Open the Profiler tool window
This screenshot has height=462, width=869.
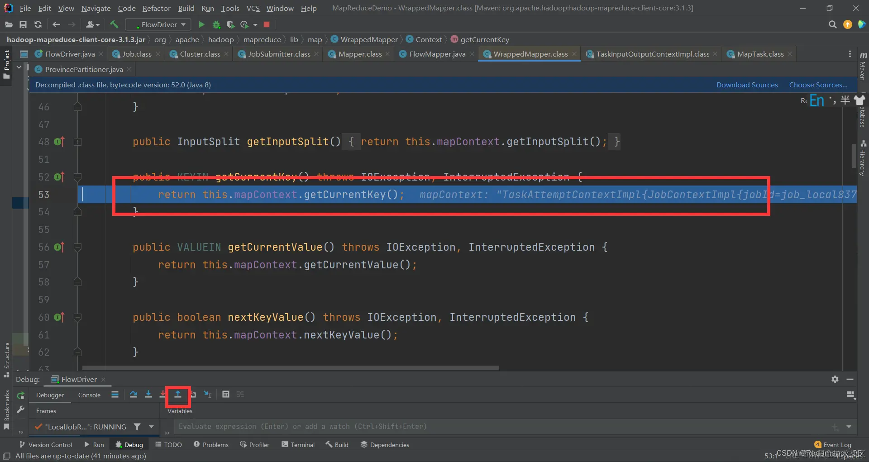click(254, 445)
